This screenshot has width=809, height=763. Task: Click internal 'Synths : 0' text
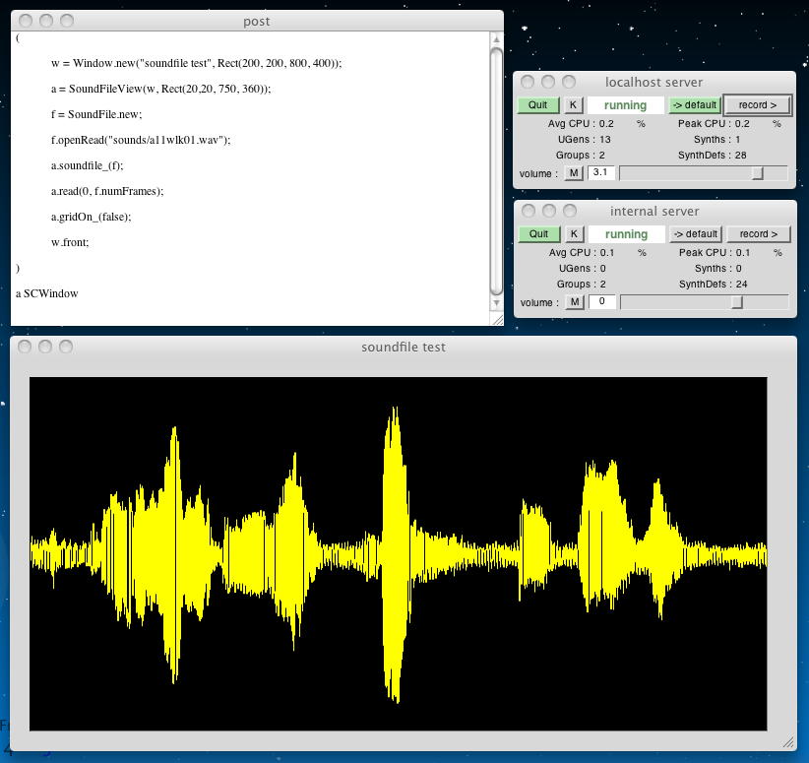pyautogui.click(x=717, y=269)
